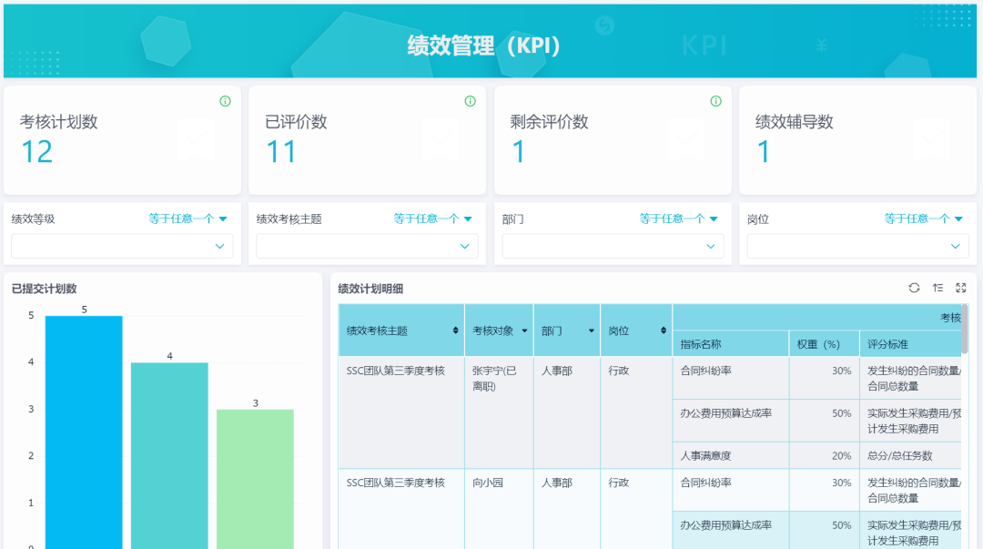
Task: Click the refresh icon in 绩效计划明细 panel
Action: click(914, 288)
